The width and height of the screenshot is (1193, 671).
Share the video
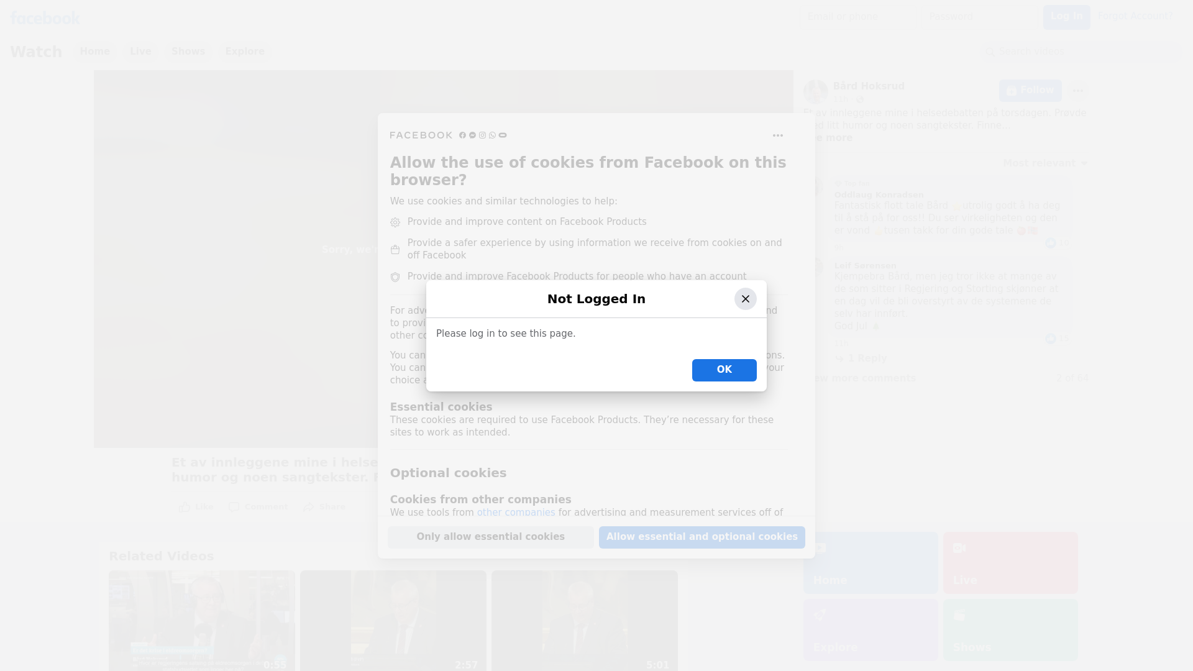tap(324, 507)
